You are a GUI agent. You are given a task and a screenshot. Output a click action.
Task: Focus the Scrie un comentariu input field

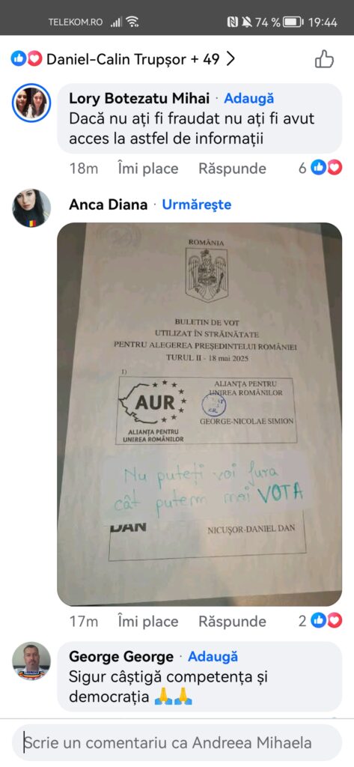tap(177, 743)
